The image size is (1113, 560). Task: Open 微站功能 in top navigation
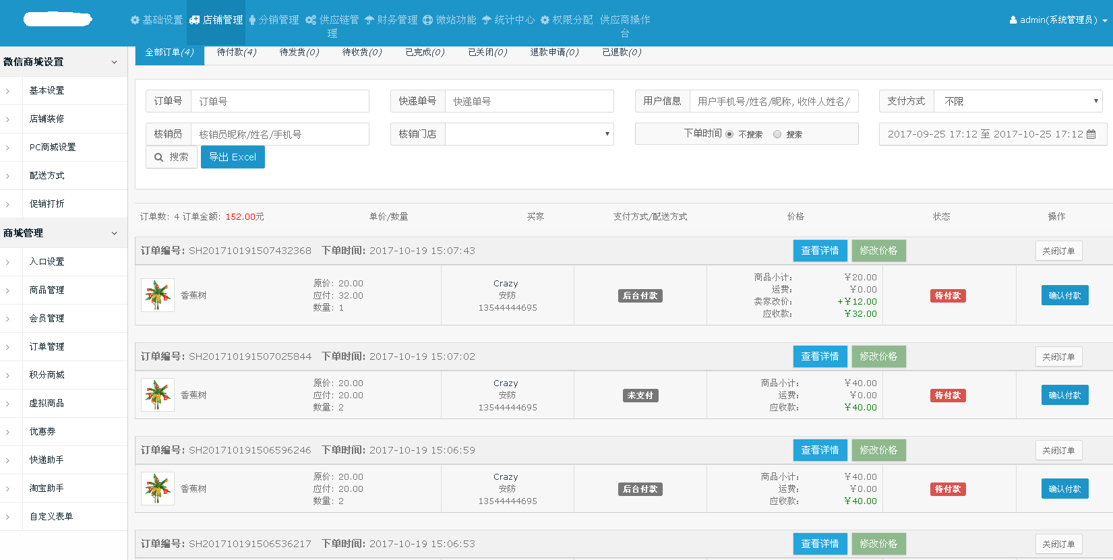coord(450,20)
